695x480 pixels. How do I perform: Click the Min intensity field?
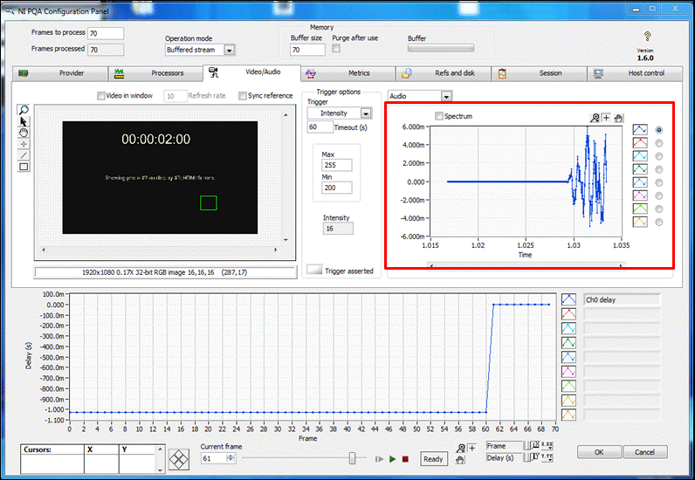coord(337,188)
